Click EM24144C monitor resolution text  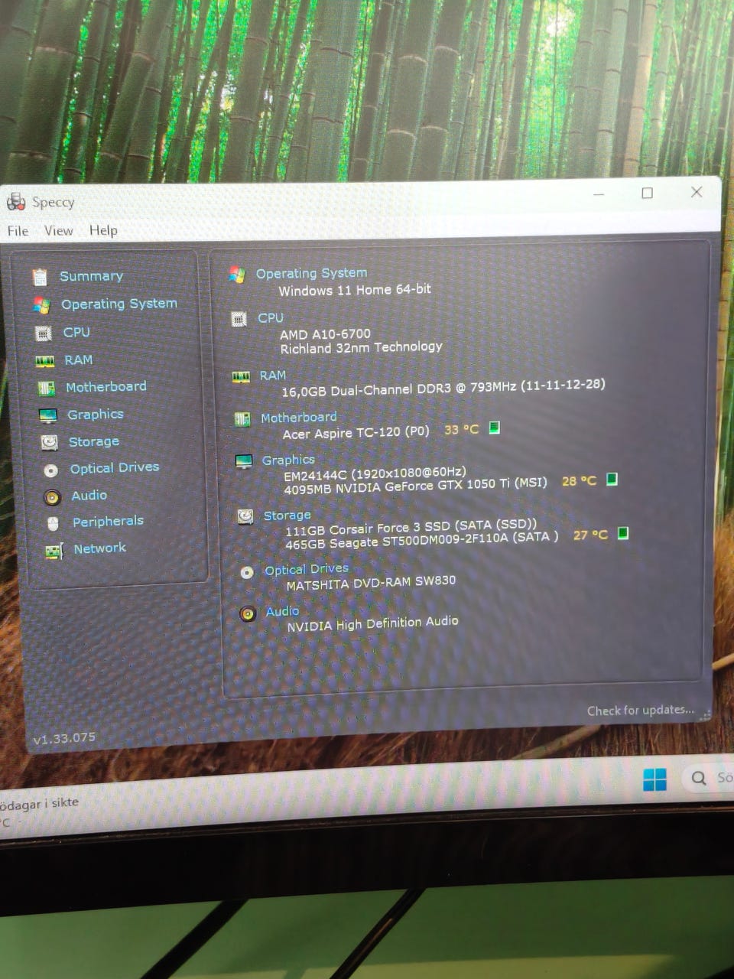[375, 473]
